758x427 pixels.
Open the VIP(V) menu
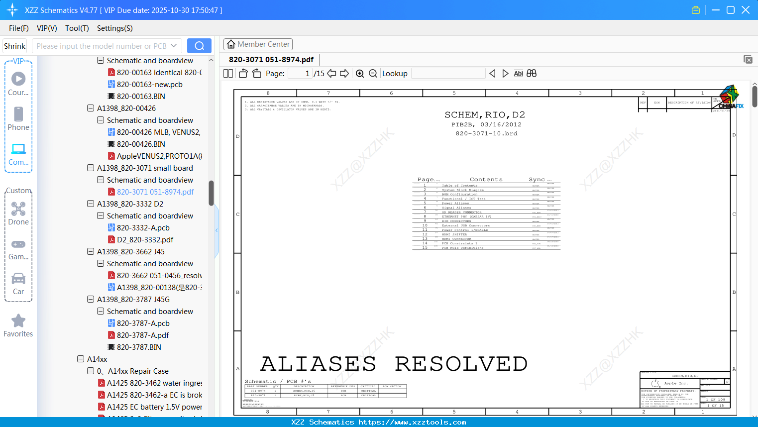point(47,28)
